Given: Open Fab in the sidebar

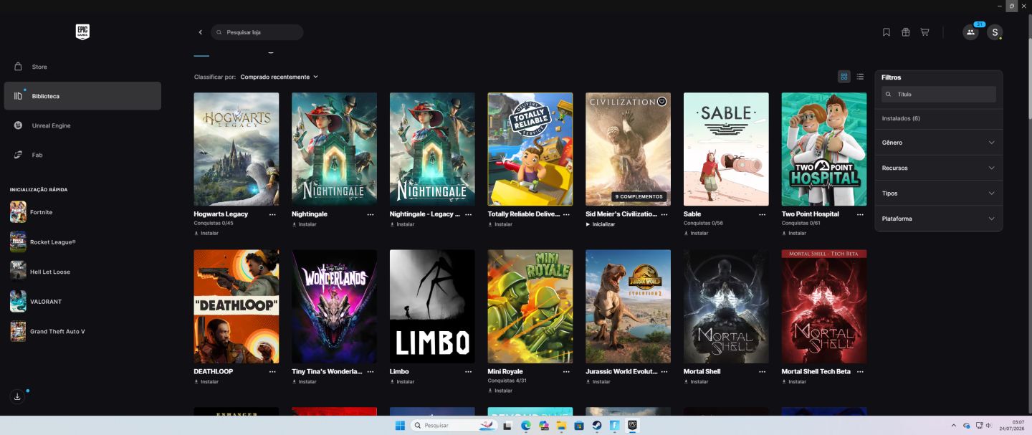Looking at the screenshot, I should click(82, 155).
